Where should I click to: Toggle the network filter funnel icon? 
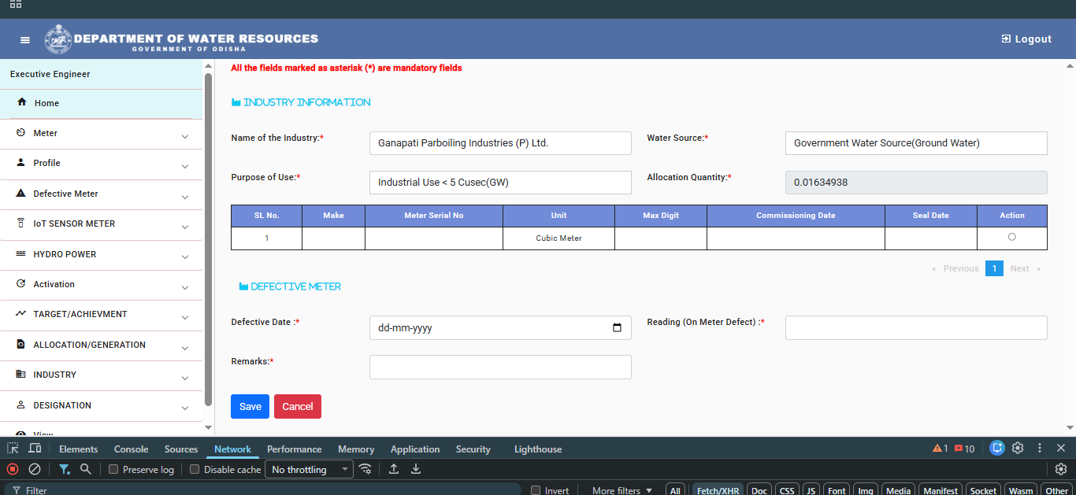[64, 469]
